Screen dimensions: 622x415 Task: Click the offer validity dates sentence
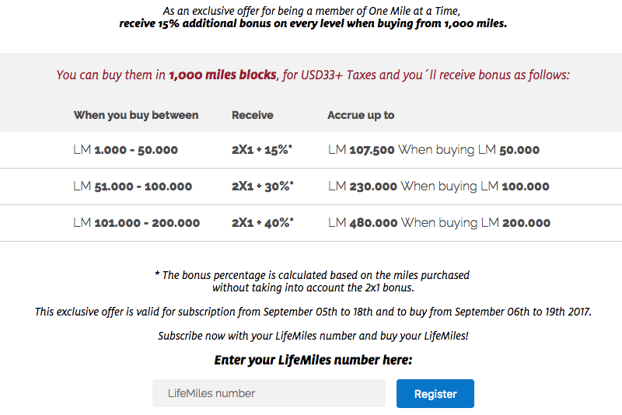[x=313, y=312]
